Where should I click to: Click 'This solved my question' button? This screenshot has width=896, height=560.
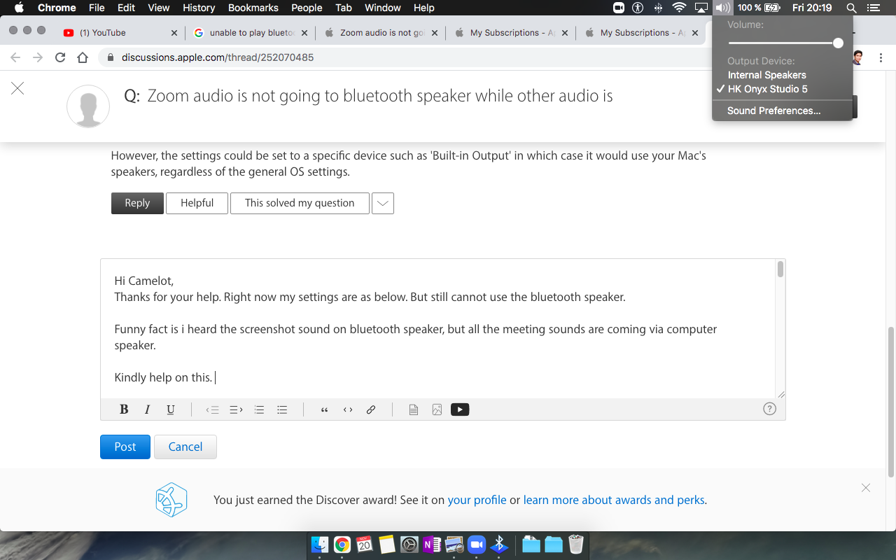[300, 203]
